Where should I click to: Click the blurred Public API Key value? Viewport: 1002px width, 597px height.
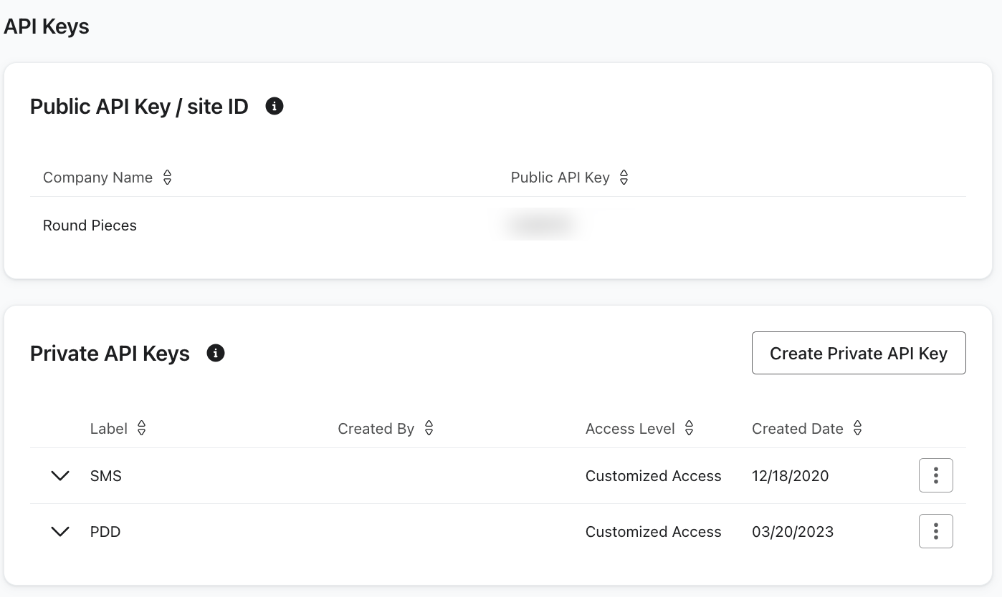click(541, 223)
